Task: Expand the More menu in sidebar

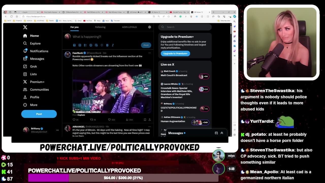Action: pyautogui.click(x=30, y=105)
